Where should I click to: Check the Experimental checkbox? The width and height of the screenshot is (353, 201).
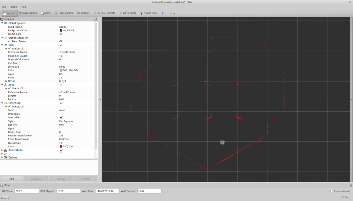click(331, 191)
